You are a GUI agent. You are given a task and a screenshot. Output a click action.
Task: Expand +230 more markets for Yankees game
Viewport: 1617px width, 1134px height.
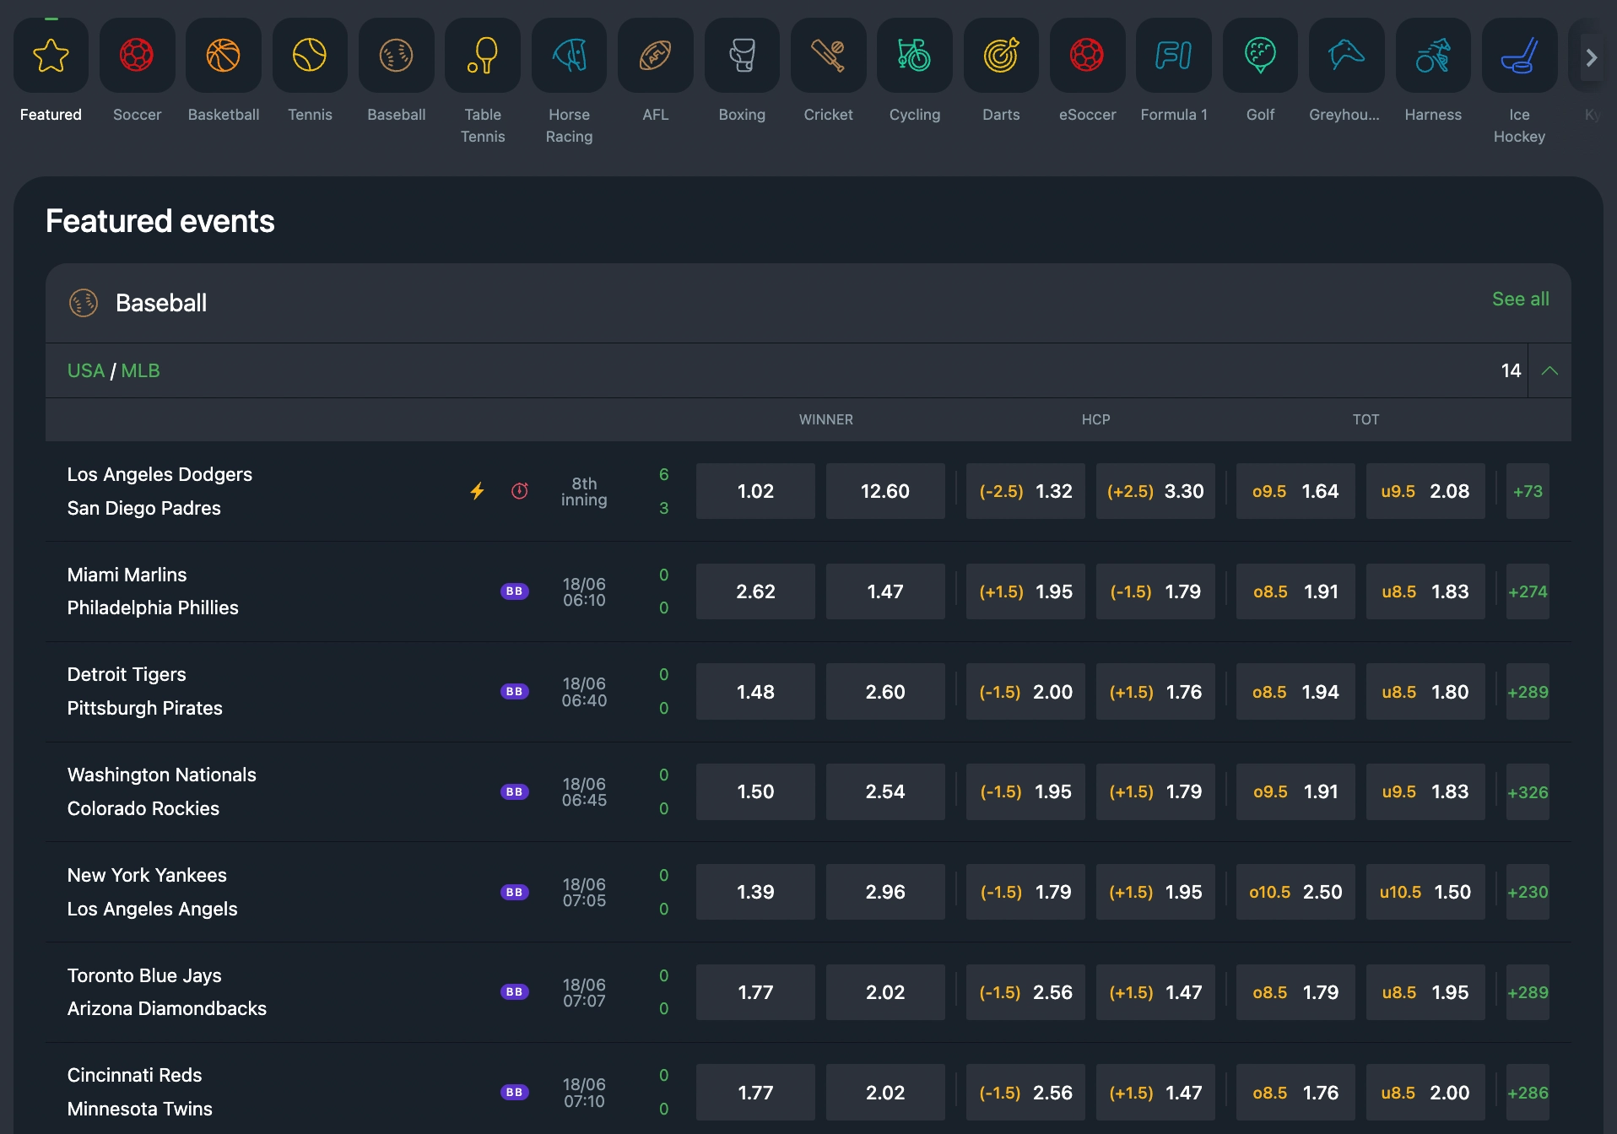pyautogui.click(x=1528, y=892)
